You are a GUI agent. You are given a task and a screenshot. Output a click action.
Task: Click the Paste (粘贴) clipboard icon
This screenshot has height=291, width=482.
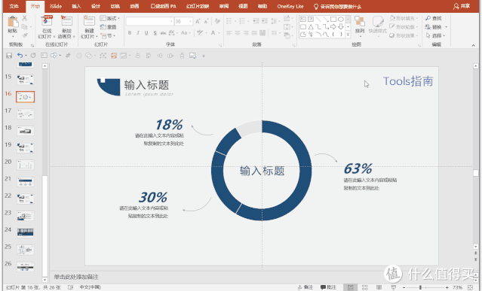coord(13,22)
